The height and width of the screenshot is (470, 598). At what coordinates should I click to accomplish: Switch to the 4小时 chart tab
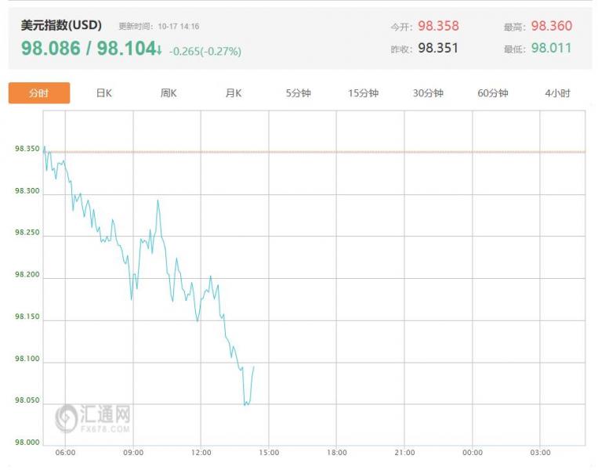557,93
